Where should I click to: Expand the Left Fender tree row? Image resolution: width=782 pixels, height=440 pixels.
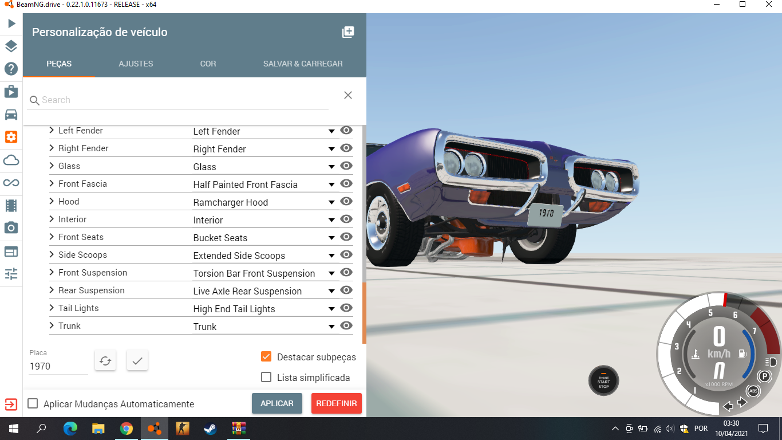52,130
